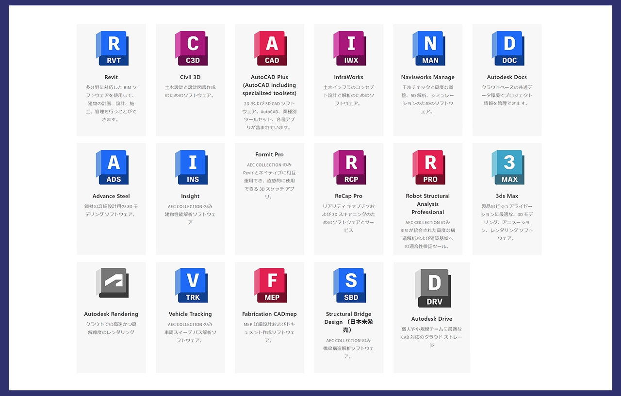The image size is (621, 396).
Task: Click the FormIt Pro title text
Action: (x=269, y=155)
